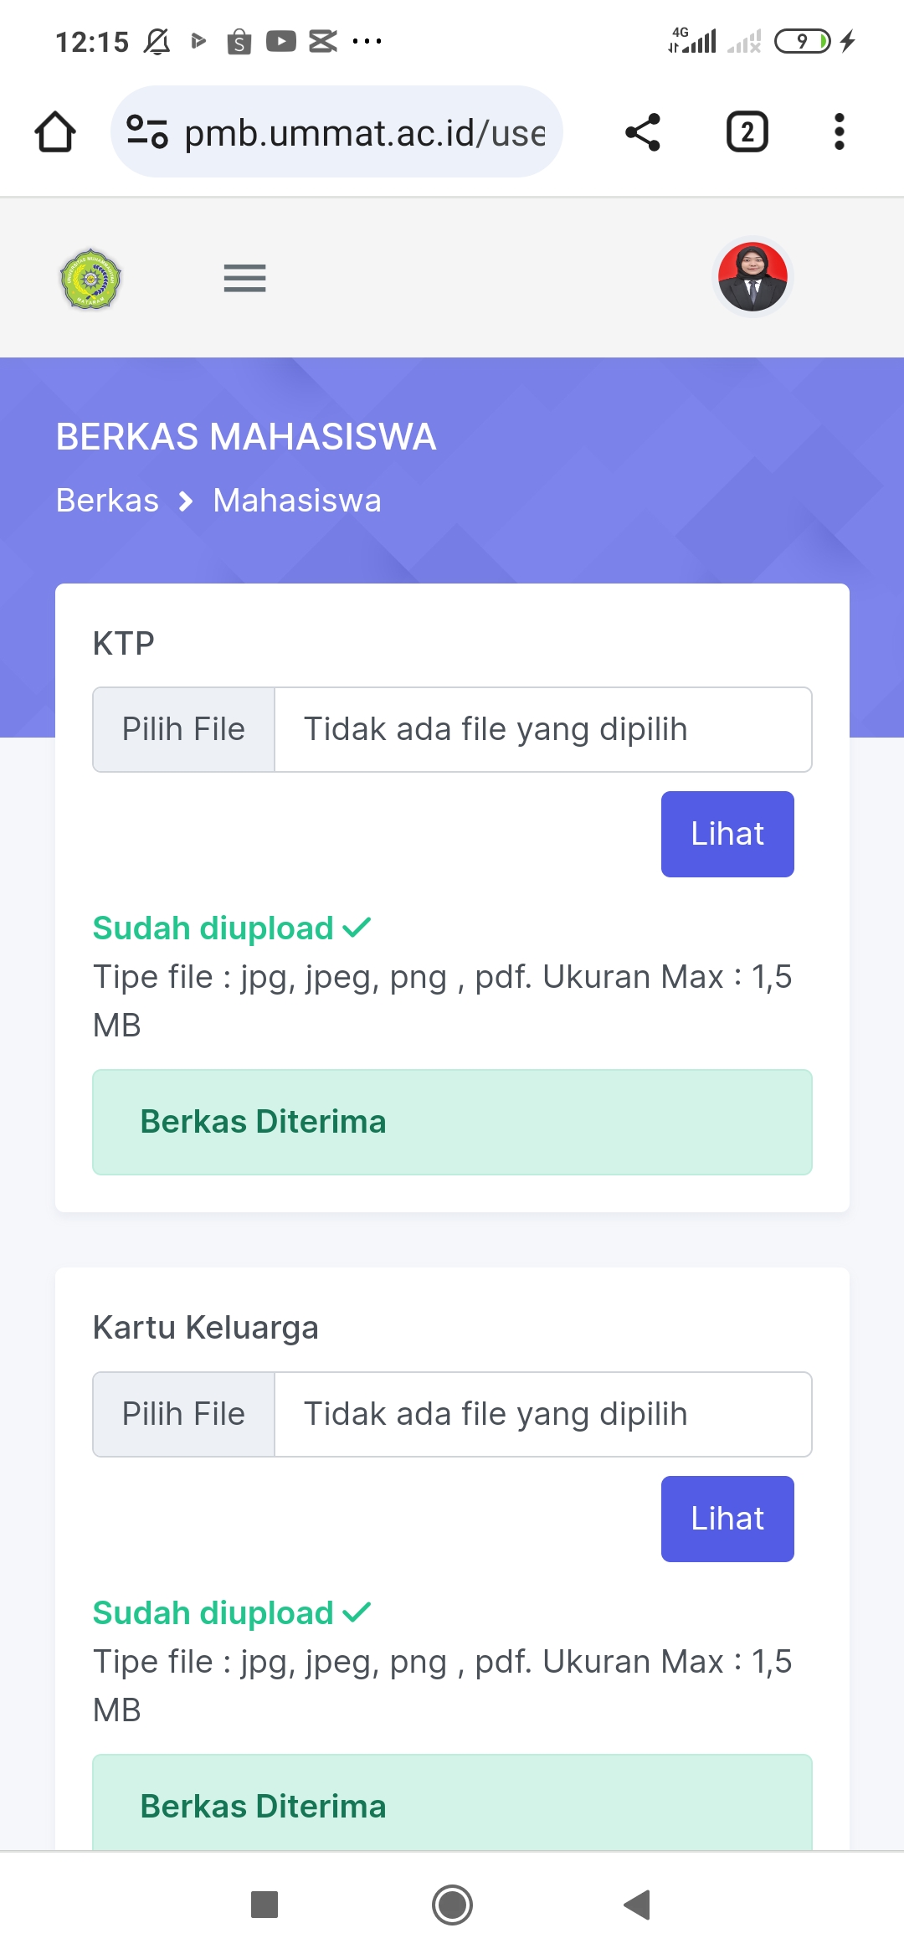
Task: Click the university logo icon
Action: (91, 279)
